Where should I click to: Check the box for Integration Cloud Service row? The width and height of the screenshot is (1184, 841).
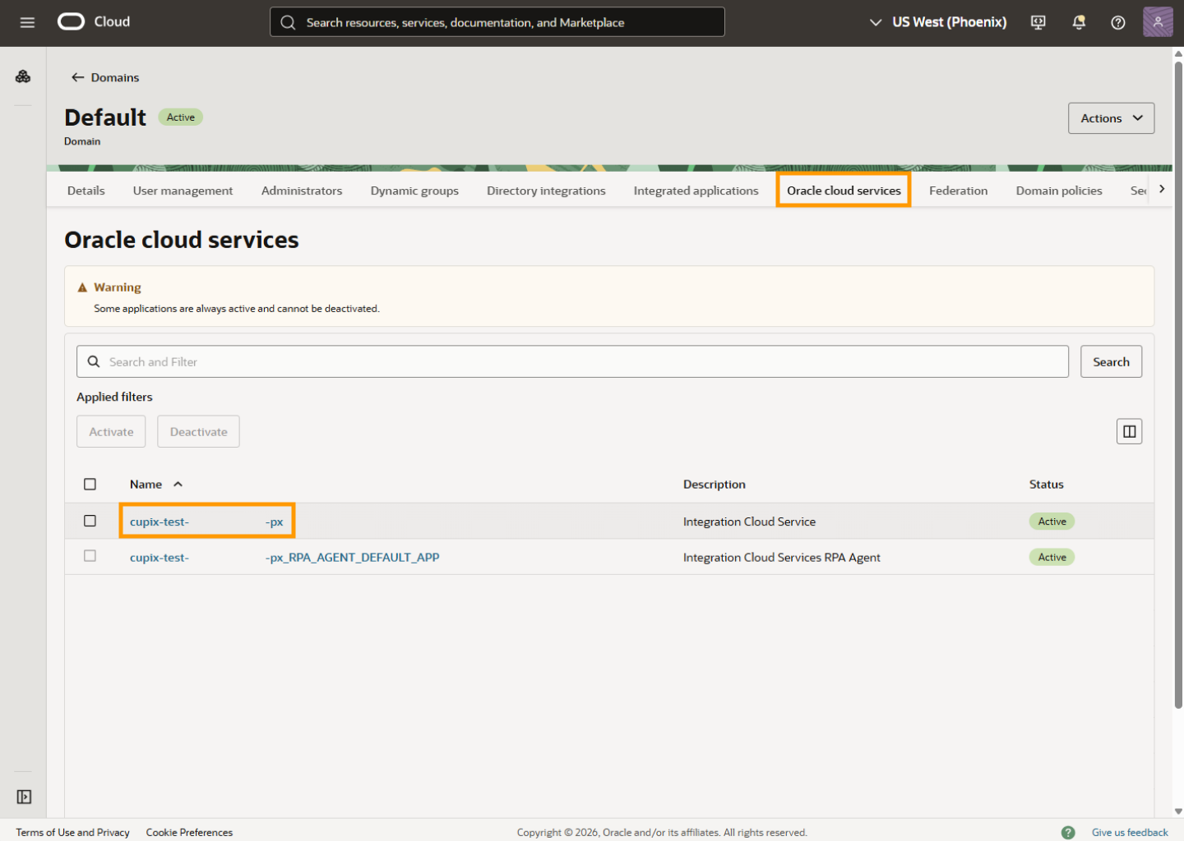pos(90,521)
